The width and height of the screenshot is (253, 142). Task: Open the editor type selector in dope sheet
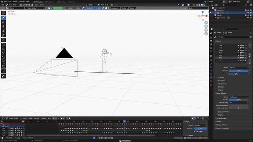[x=3, y=118]
